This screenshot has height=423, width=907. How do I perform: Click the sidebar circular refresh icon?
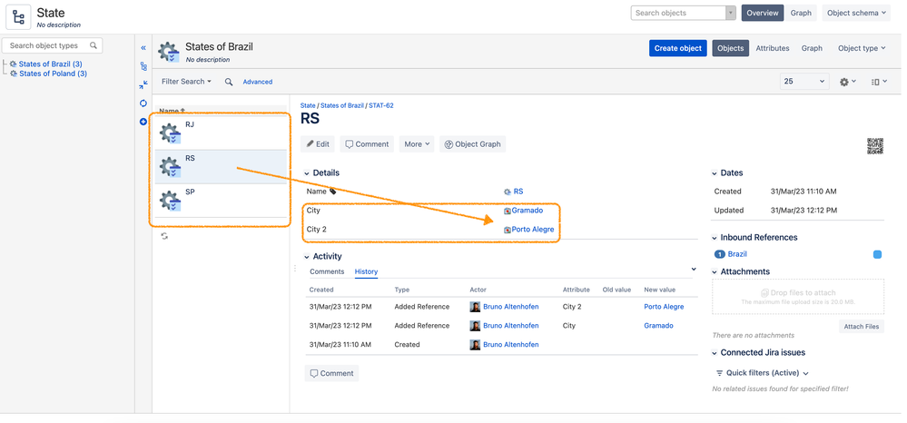click(143, 103)
